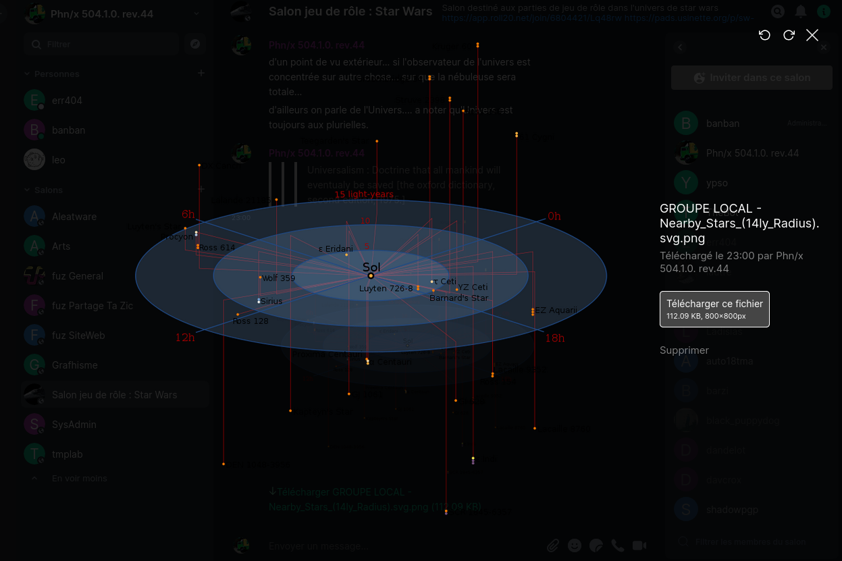Click the room title Salon jeu de rôle : Star Wars
Screen dimensions: 842x561
pyautogui.click(x=350, y=11)
